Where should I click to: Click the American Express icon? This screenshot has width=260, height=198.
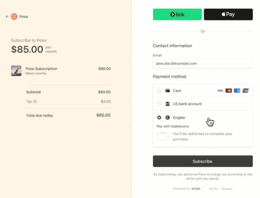coord(237,90)
